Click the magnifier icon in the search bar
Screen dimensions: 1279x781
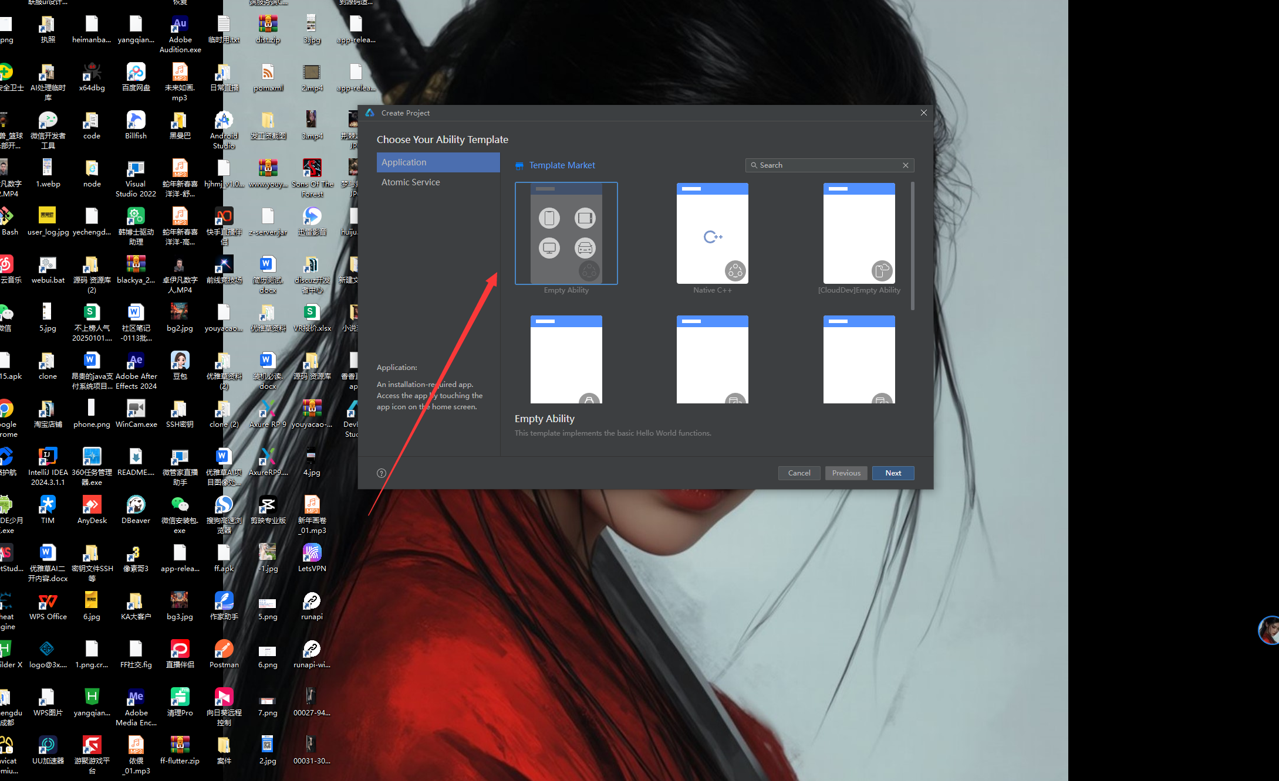click(x=754, y=165)
